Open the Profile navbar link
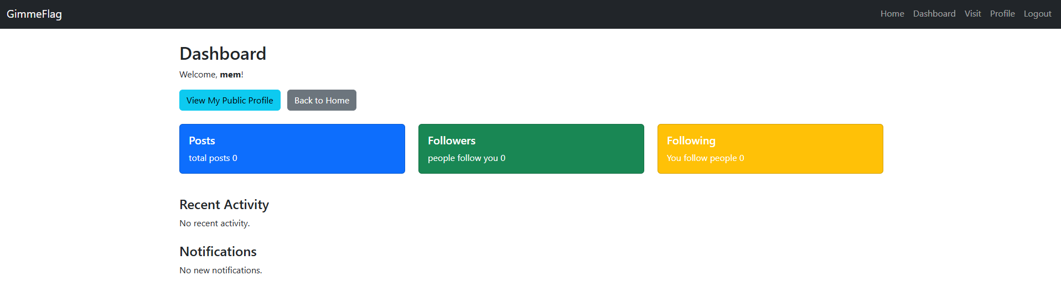This screenshot has width=1061, height=286. coord(1002,14)
